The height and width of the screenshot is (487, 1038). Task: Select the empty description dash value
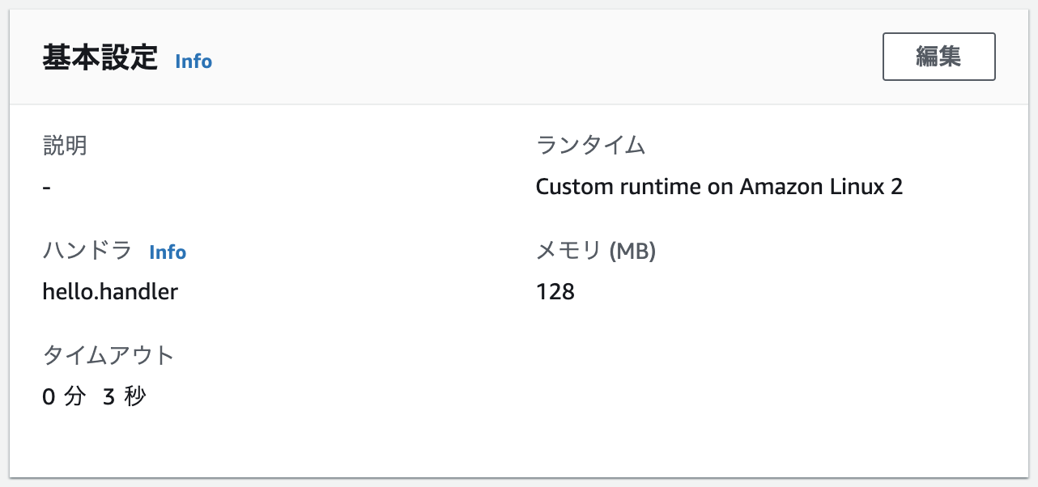click(46, 186)
